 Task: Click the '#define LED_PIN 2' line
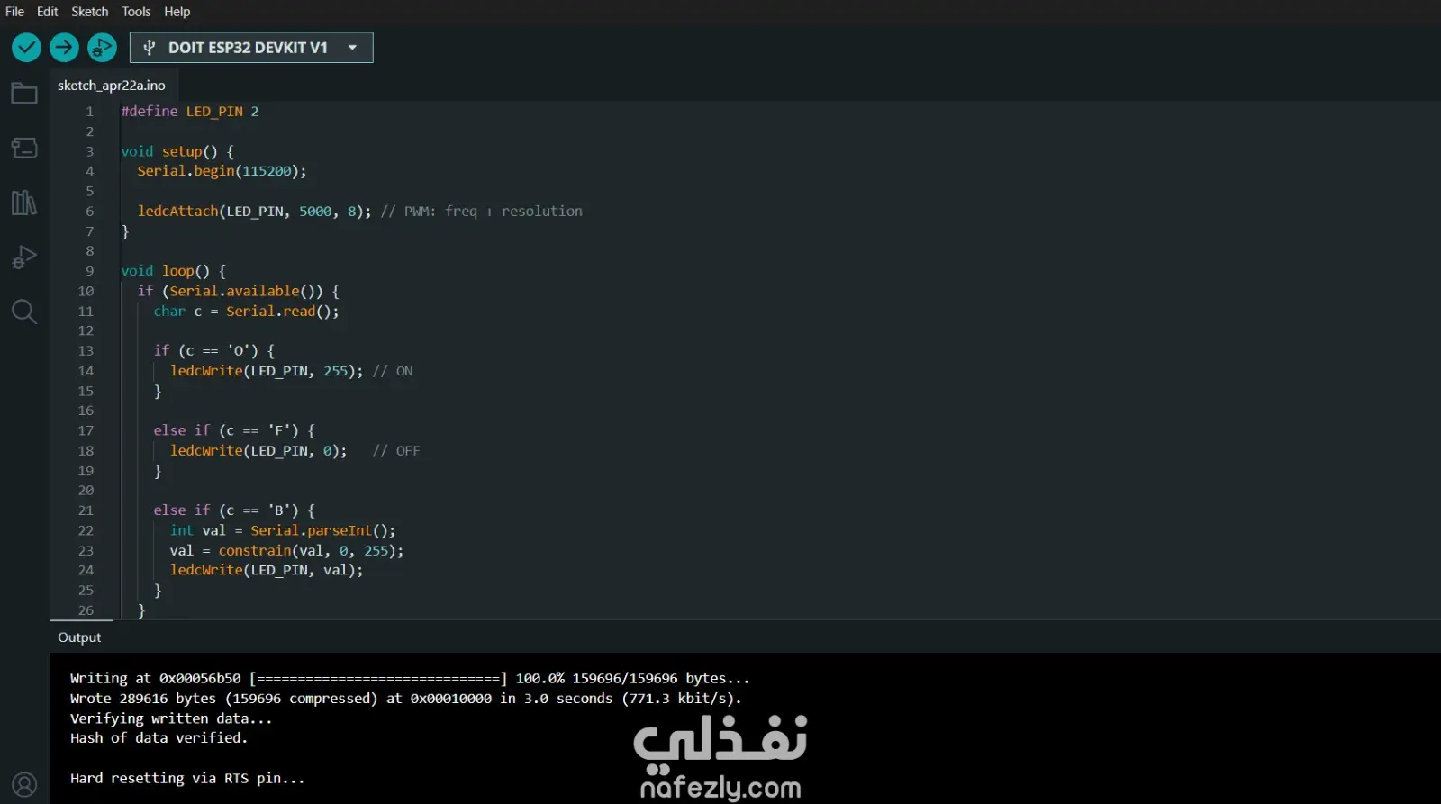tap(190, 112)
